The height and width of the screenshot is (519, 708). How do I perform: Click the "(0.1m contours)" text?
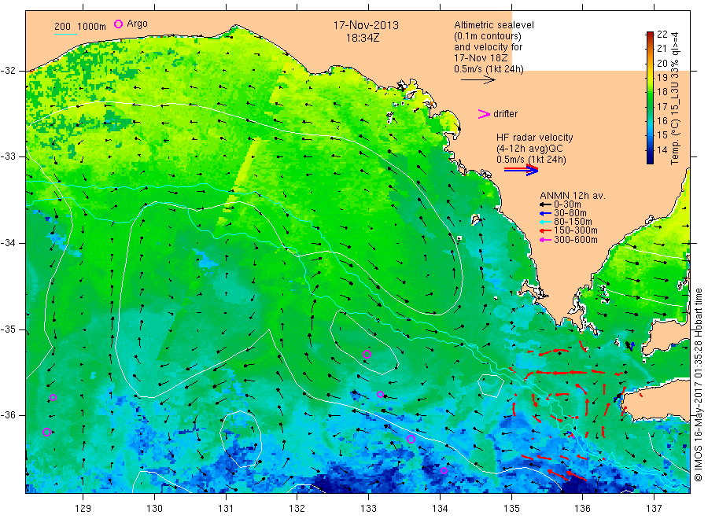pos(487,36)
